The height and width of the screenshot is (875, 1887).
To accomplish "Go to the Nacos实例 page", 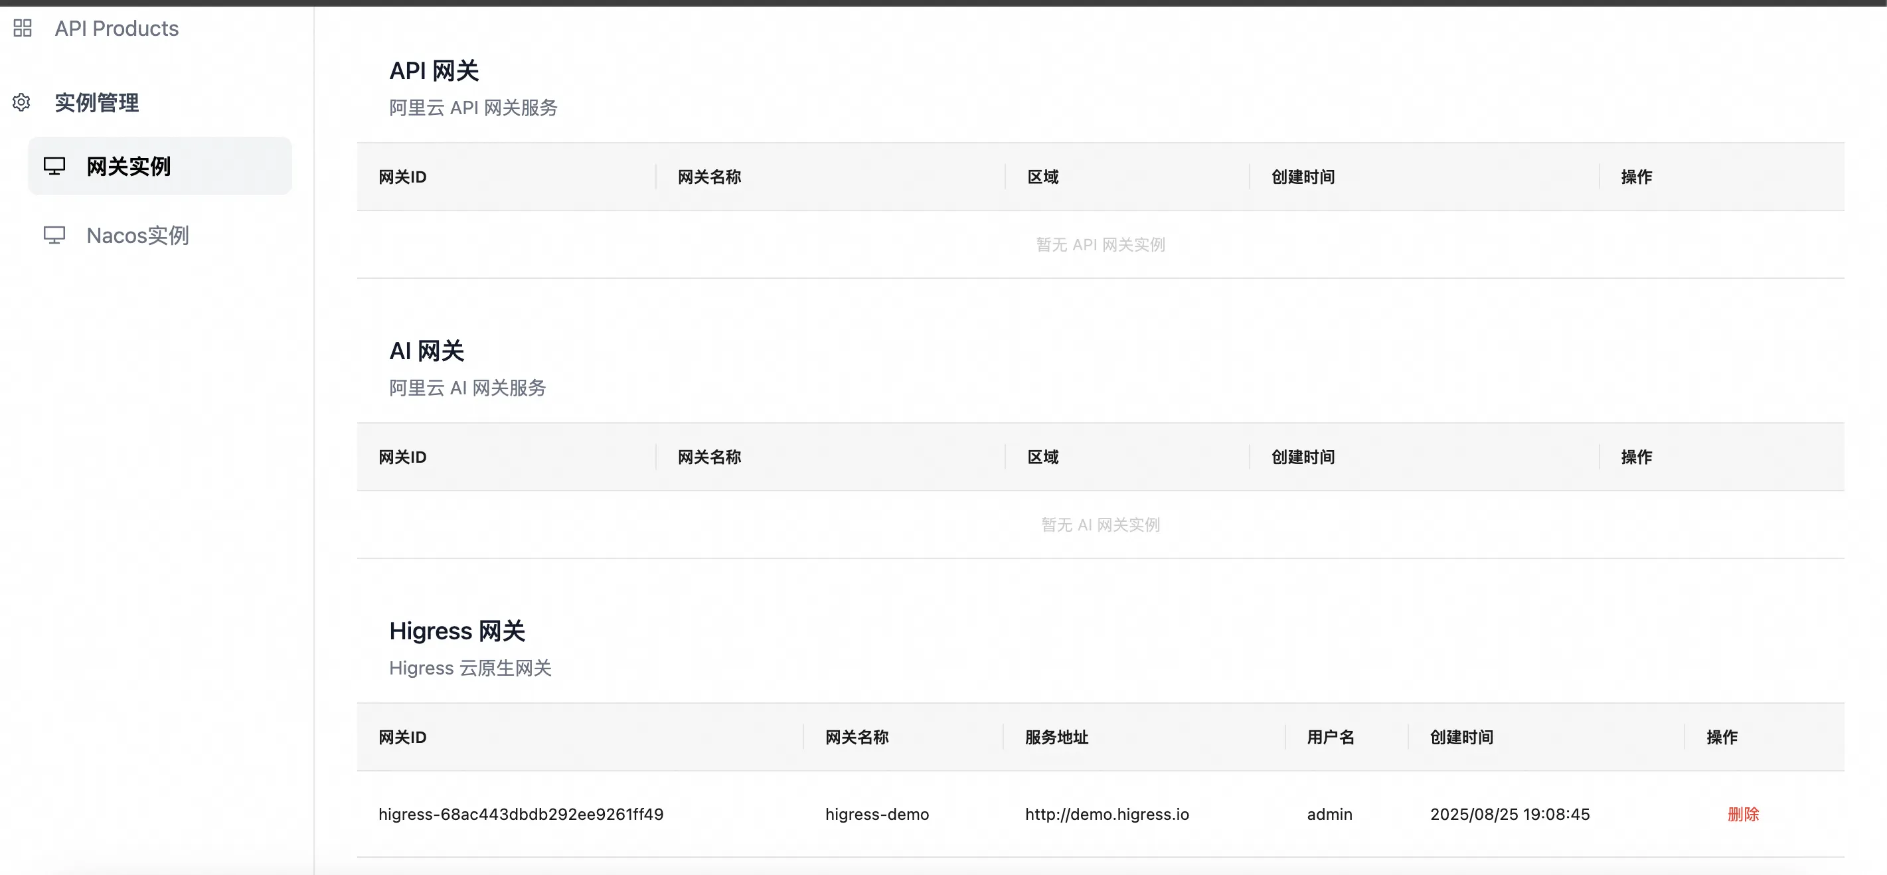I will point(137,235).
